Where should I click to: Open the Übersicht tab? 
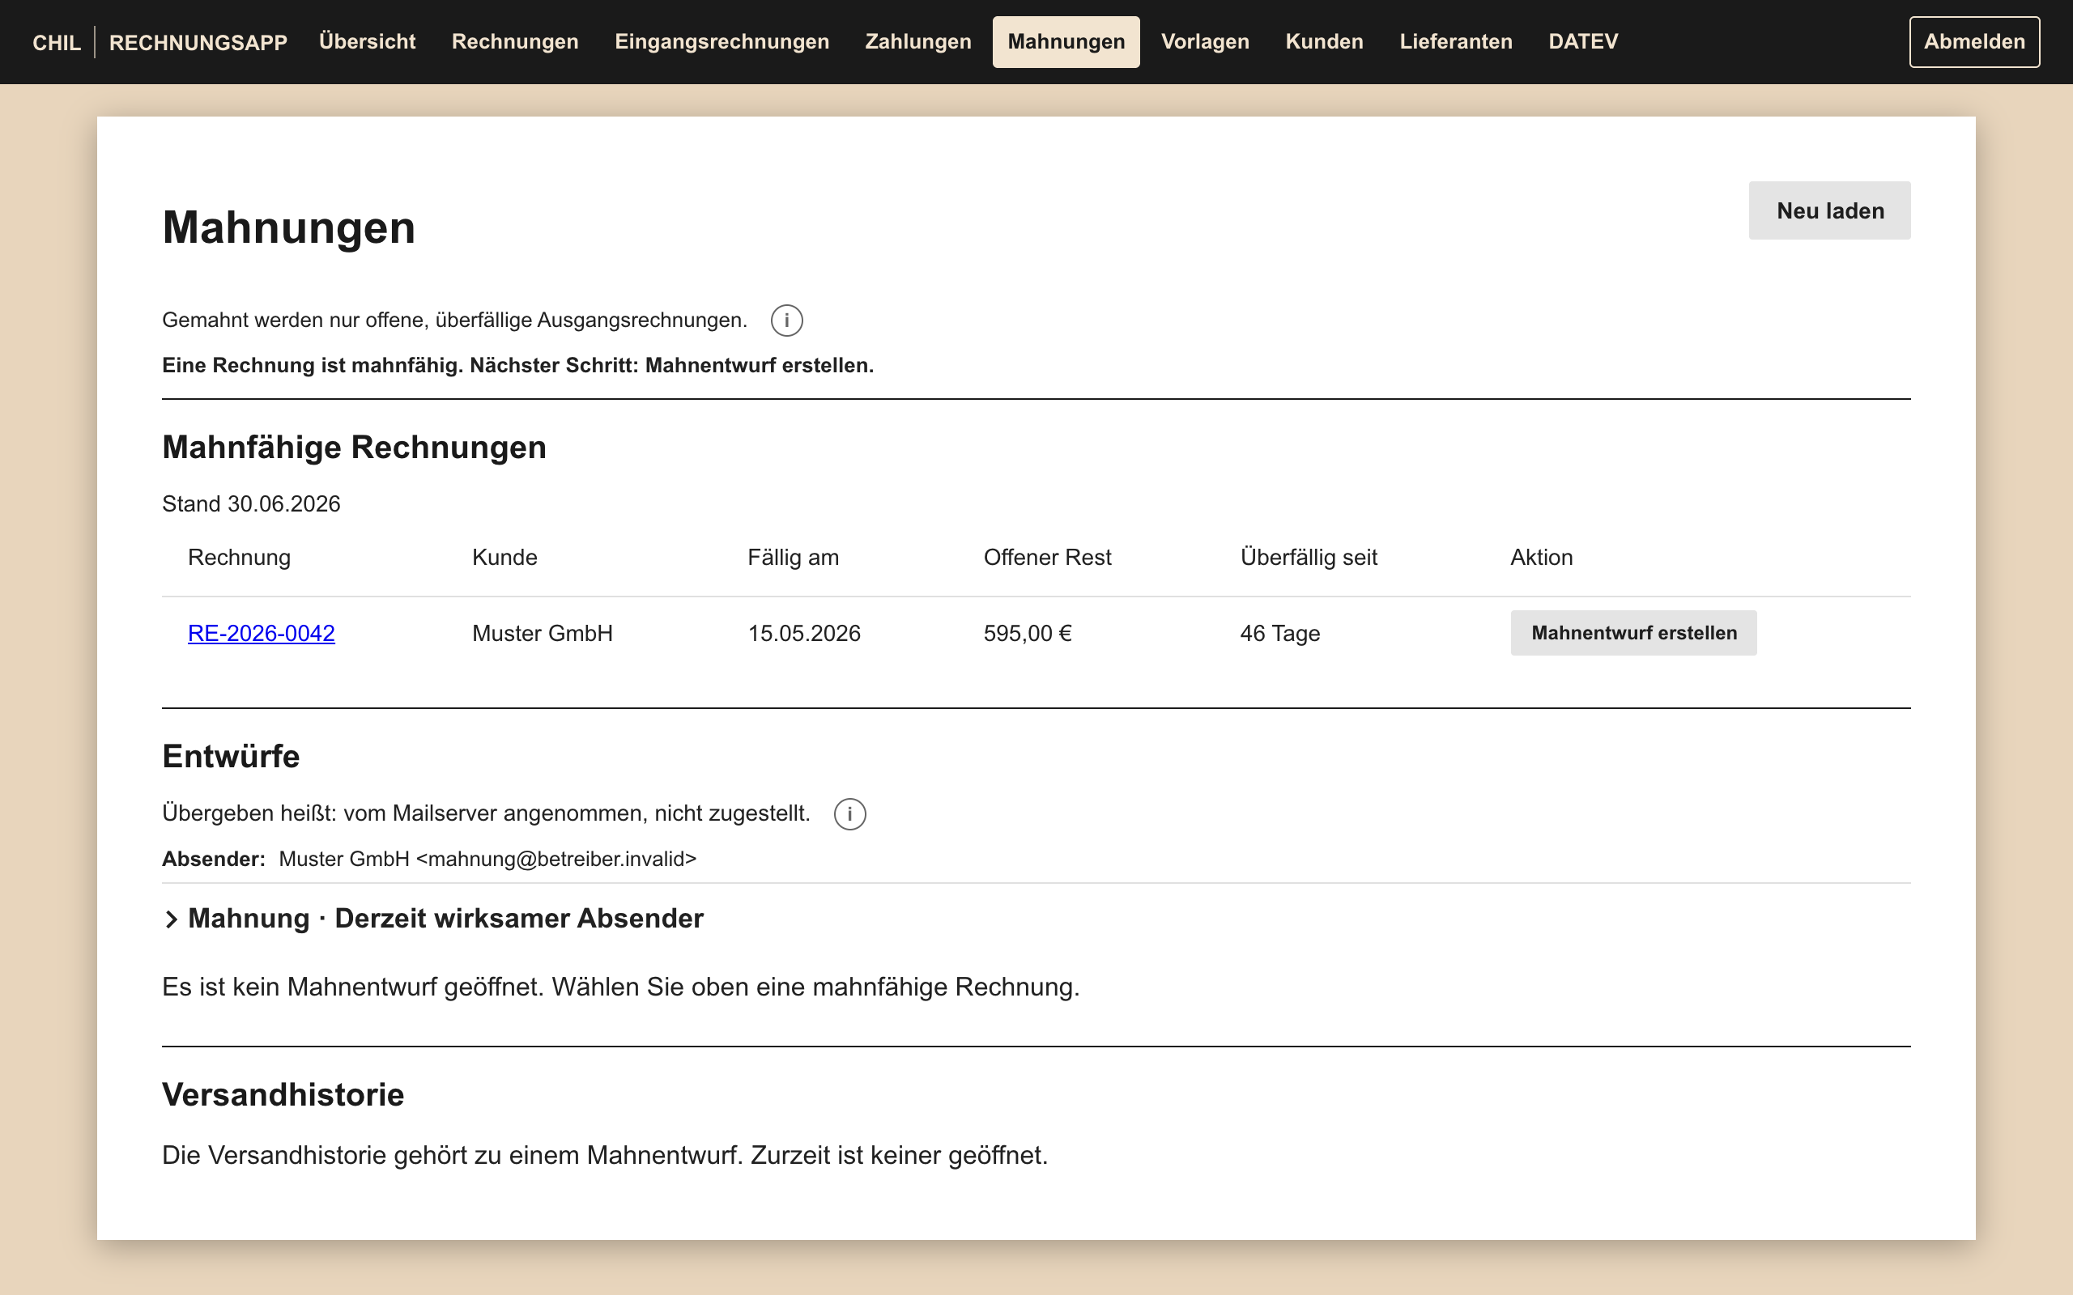[x=367, y=41]
